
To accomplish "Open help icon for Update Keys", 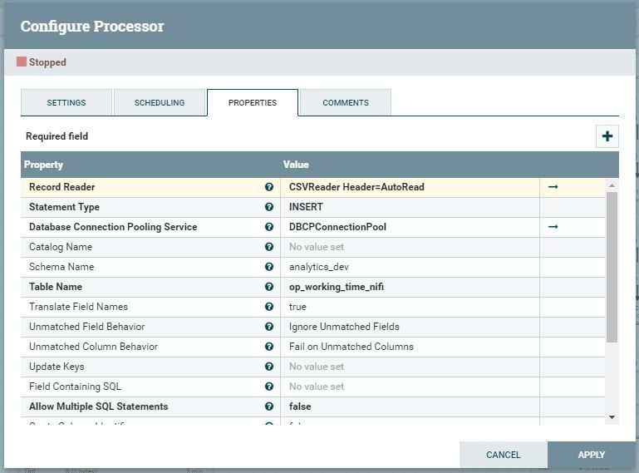I will pos(269,367).
